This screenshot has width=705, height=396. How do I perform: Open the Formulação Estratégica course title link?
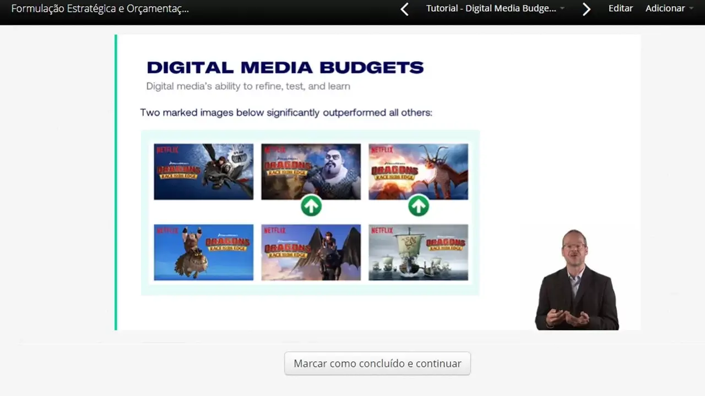pos(100,8)
